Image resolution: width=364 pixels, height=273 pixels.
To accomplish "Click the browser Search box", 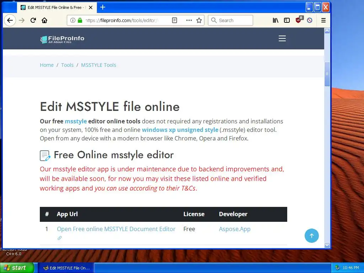I will (230, 20).
